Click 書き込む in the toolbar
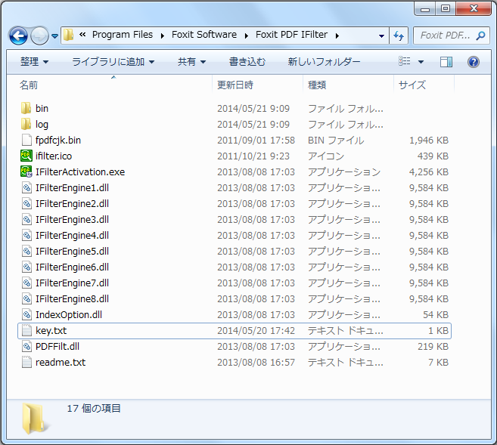Viewport: 497px width, 445px height. 247,61
